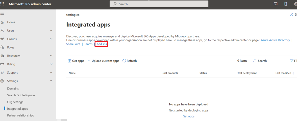Click the Settings gear icon in sidebar
The width and height of the screenshot is (297, 121).
(x=2, y=81)
